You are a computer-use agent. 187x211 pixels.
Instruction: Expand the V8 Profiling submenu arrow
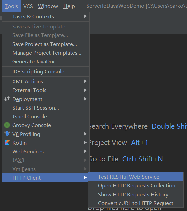point(85,134)
